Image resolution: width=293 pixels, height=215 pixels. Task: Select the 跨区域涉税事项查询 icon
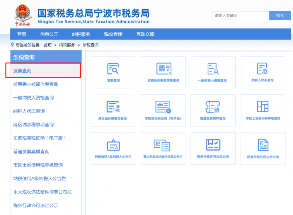(x=113, y=110)
